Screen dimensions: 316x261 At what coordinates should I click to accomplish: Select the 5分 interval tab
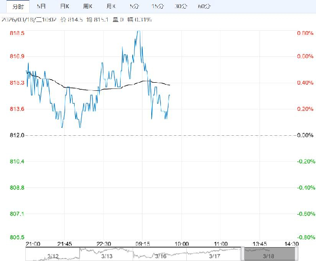click(x=134, y=6)
